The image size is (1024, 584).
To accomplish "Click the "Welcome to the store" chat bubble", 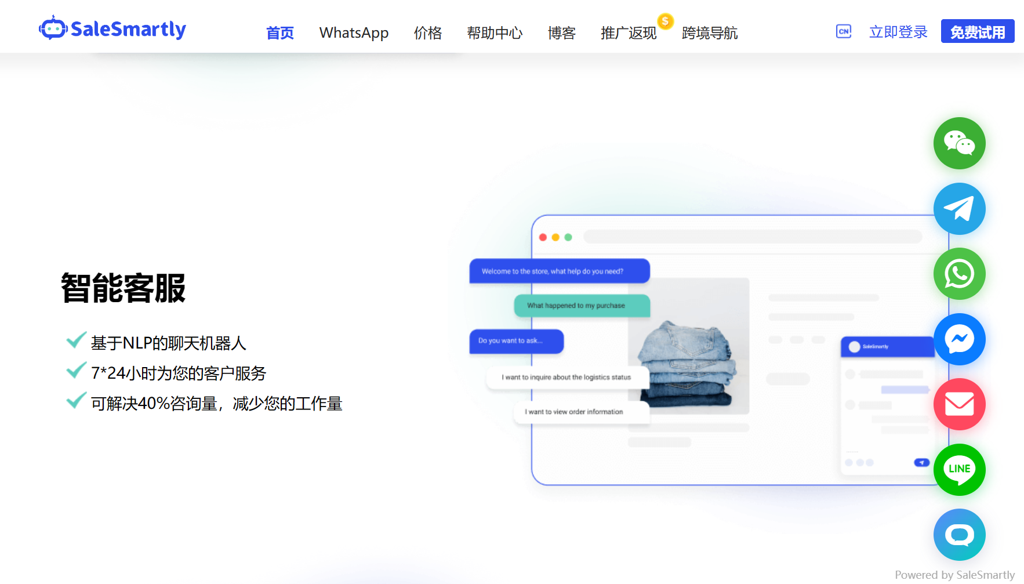I will [x=560, y=271].
